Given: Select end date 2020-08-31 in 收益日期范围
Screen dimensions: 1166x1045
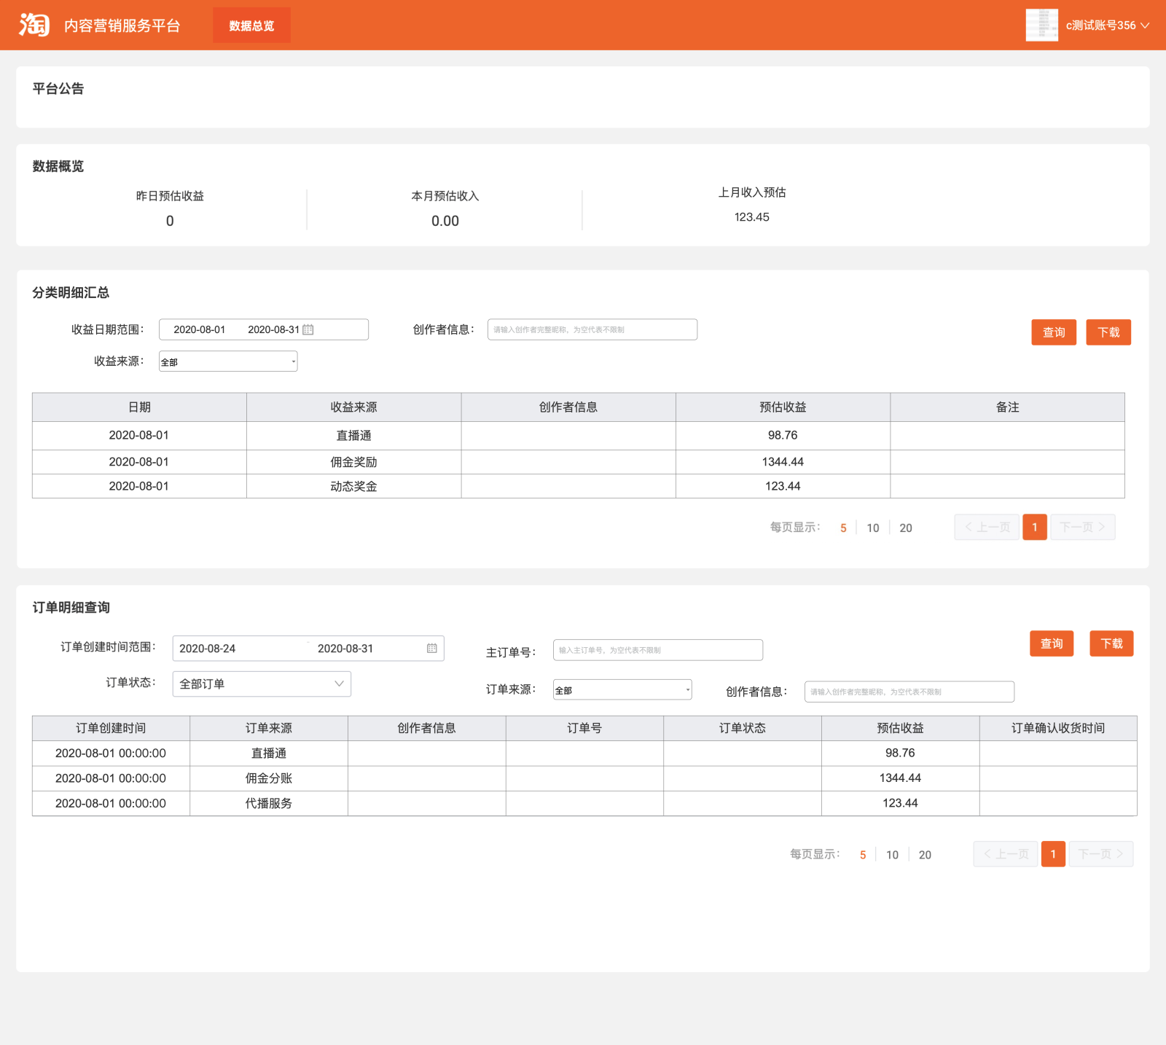Looking at the screenshot, I should coord(273,329).
